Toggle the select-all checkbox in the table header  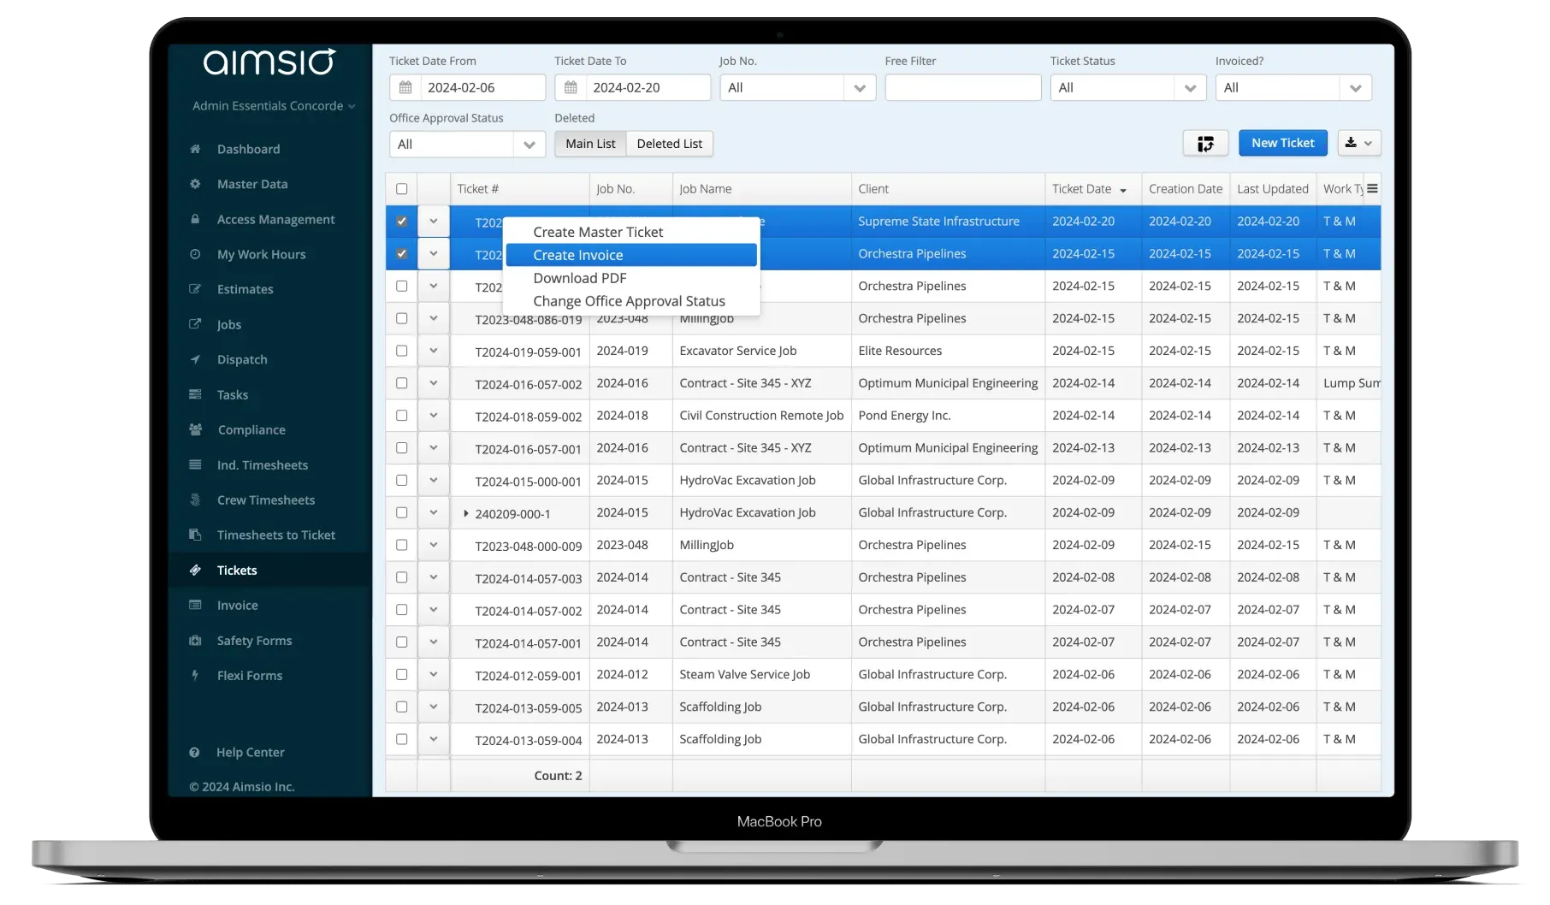pos(401,187)
